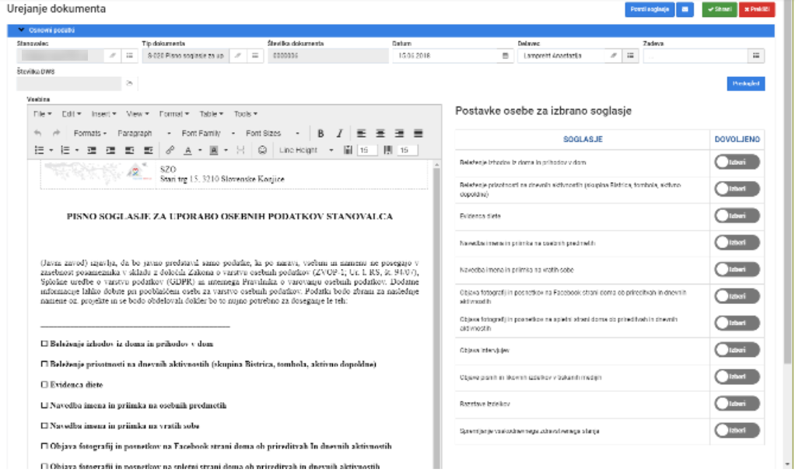The width and height of the screenshot is (795, 472).
Task: Click the icon beside Številka DMS field
Action: click(129, 83)
